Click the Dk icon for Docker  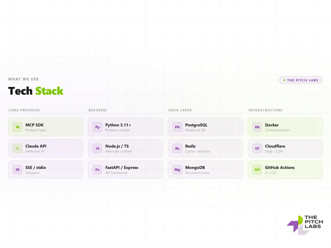pyautogui.click(x=257, y=127)
